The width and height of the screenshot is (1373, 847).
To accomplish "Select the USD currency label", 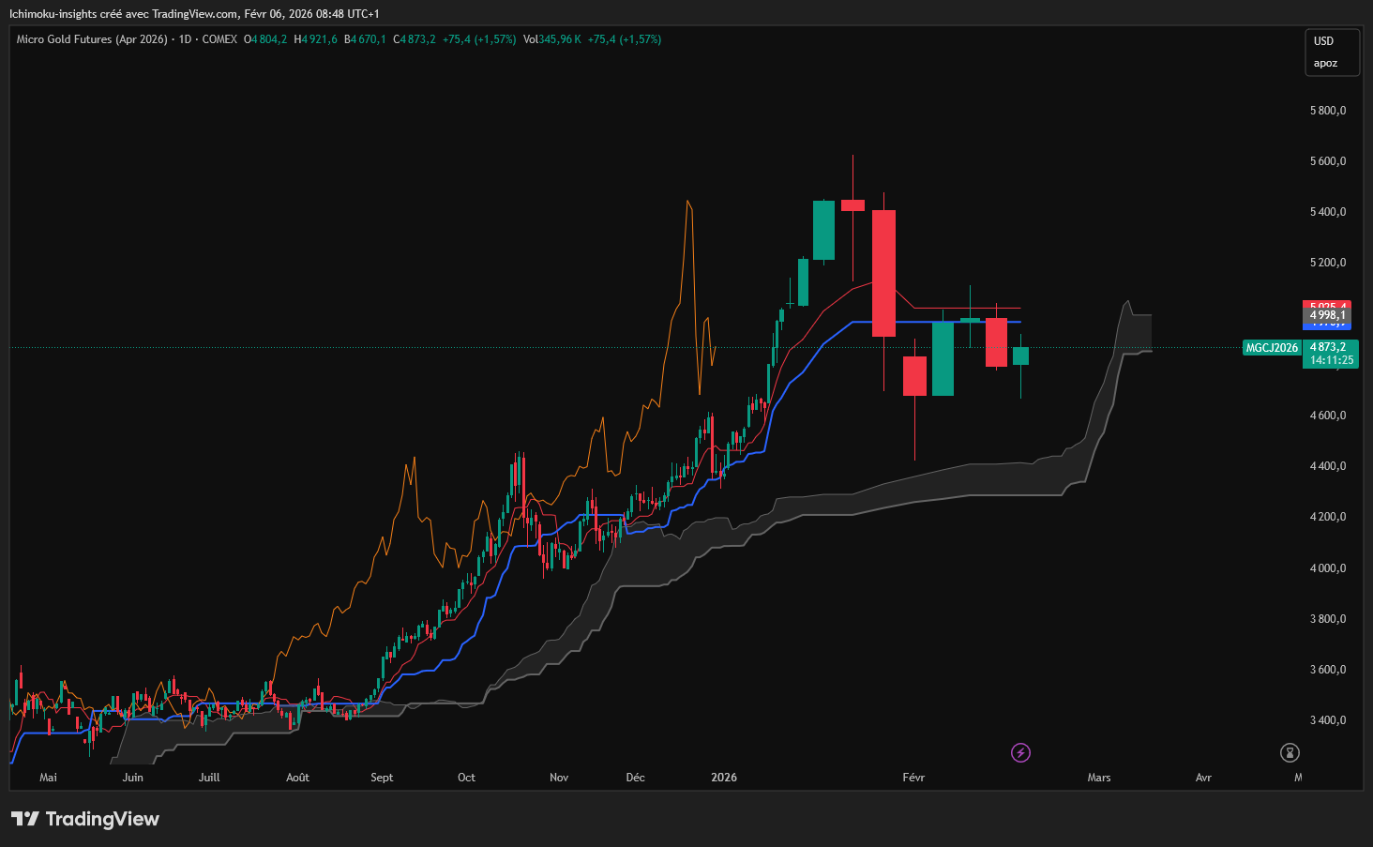I will pyautogui.click(x=1323, y=41).
